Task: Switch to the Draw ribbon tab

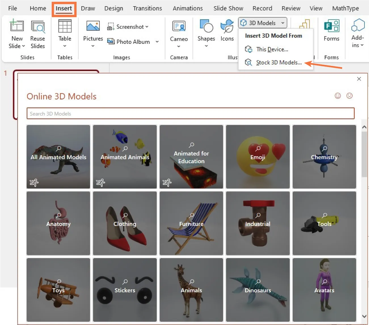Action: (88, 8)
